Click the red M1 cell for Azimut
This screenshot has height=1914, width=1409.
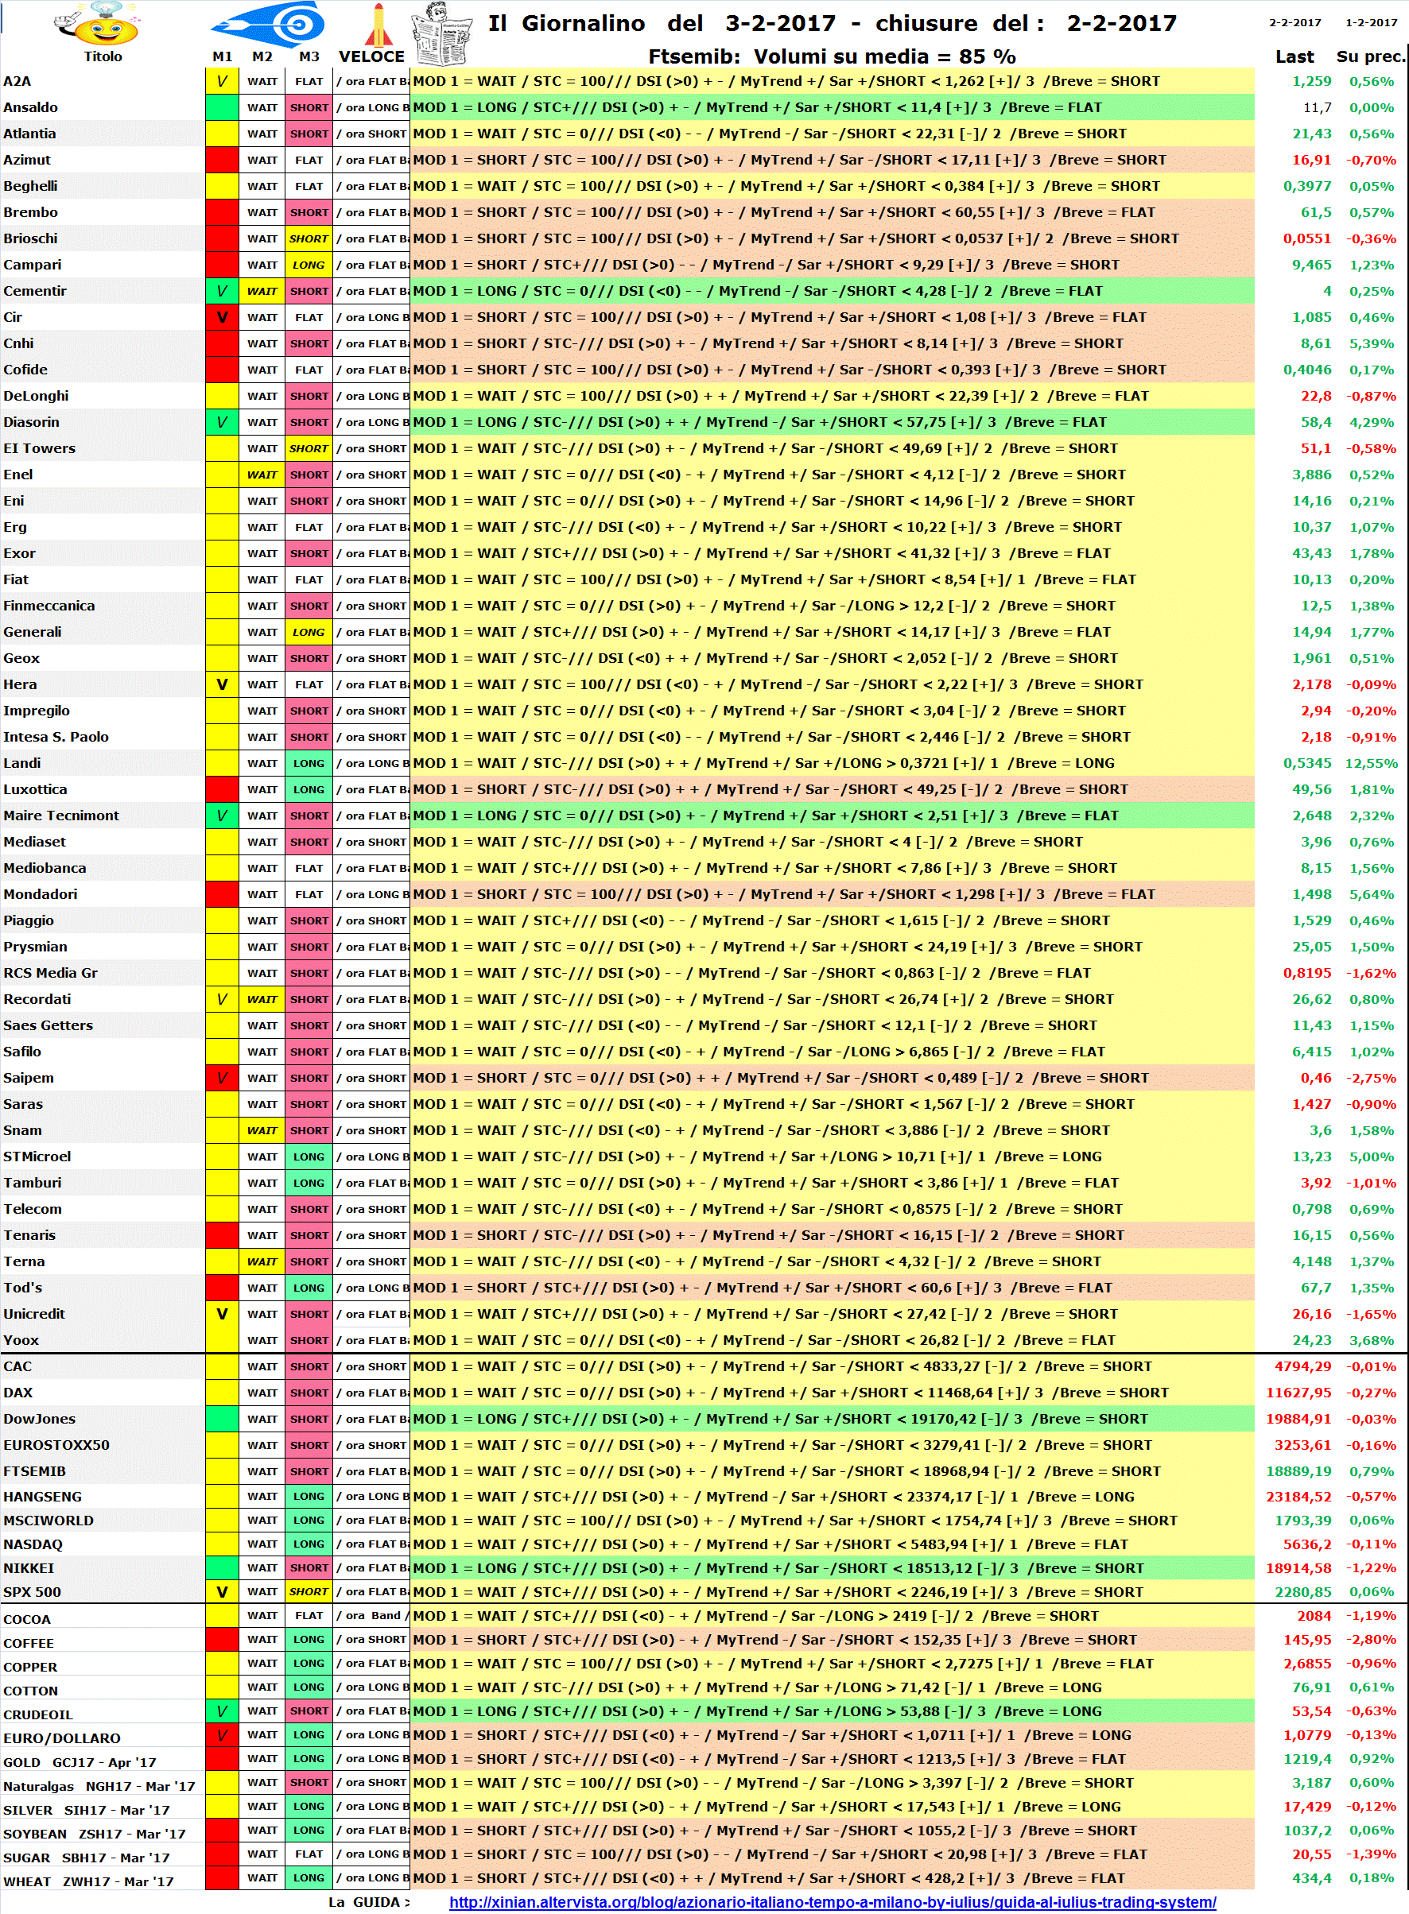(222, 160)
